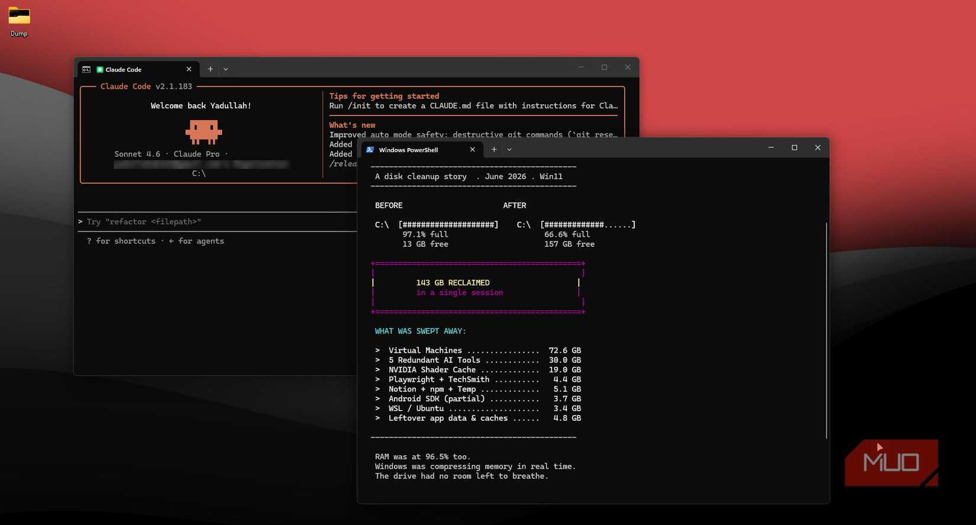Click 'Welcome back Yadullah!' text
This screenshot has height=525, width=976.
[x=201, y=106]
